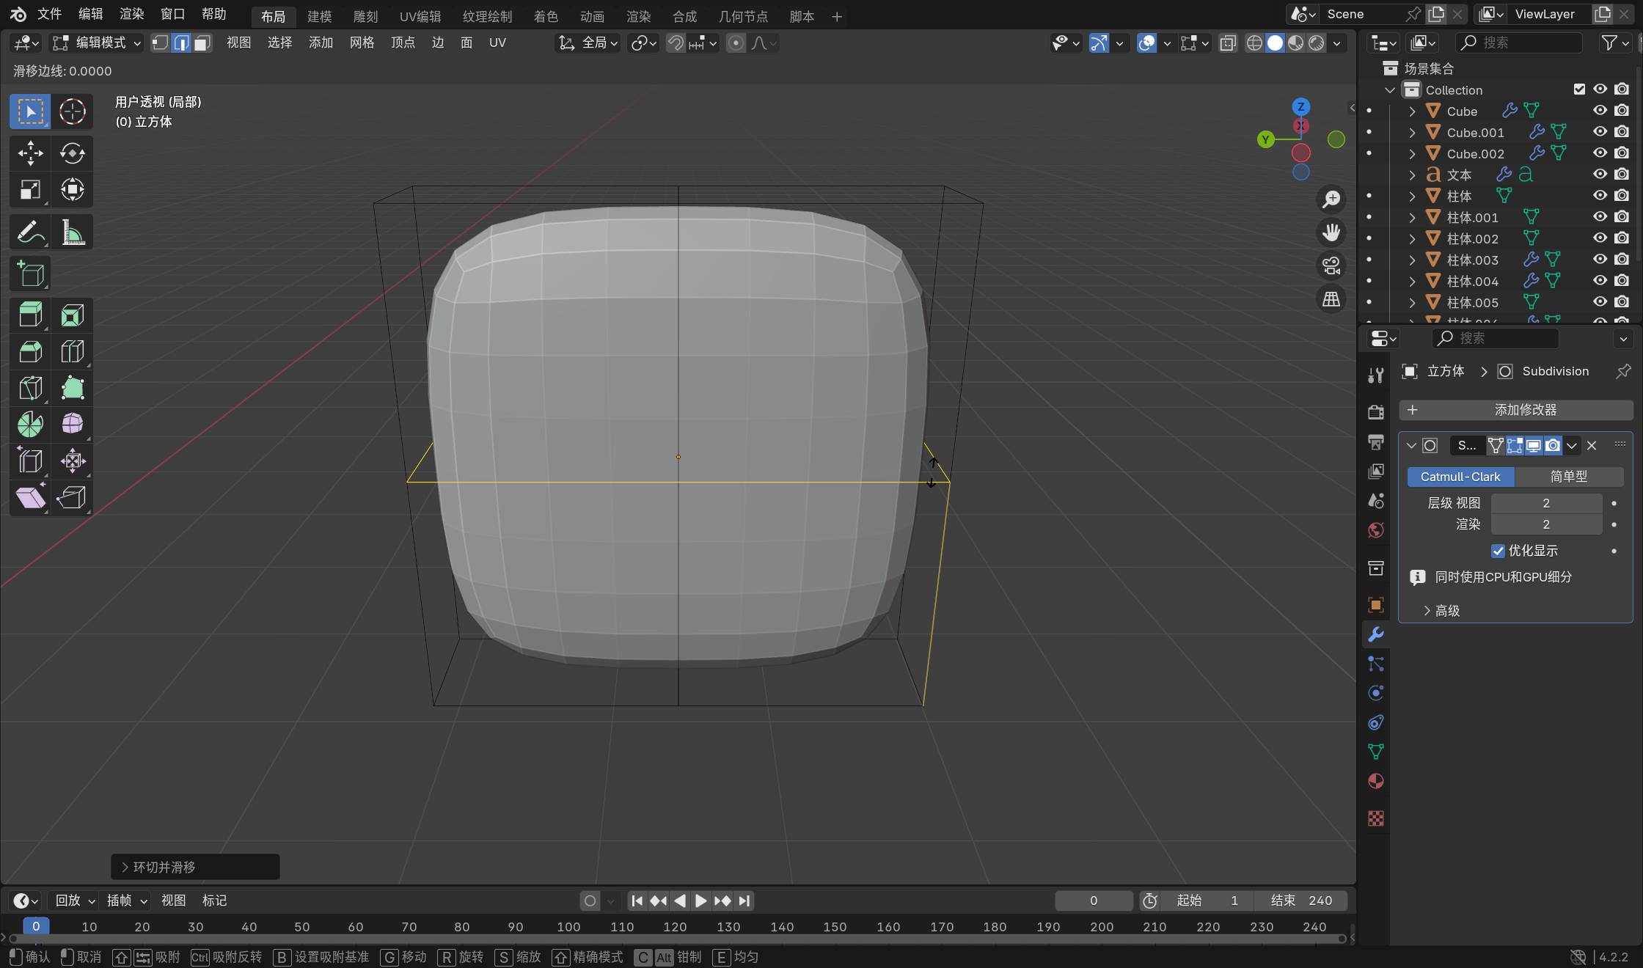Toggle camera view in viewport
The height and width of the screenshot is (968, 1643).
tap(1331, 265)
